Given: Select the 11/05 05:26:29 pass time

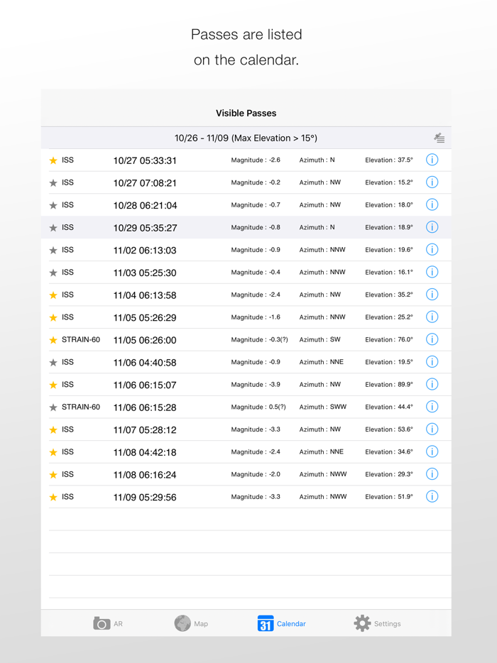Looking at the screenshot, I should (145, 317).
